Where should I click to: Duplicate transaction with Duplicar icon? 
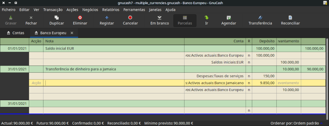coord(57,18)
